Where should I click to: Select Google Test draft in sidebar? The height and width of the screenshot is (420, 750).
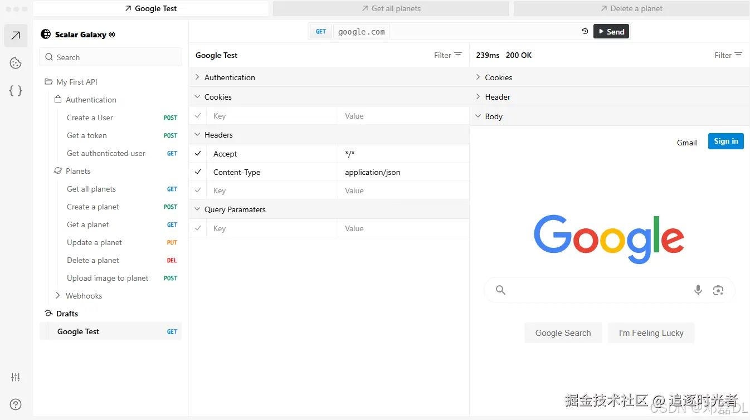point(110,331)
